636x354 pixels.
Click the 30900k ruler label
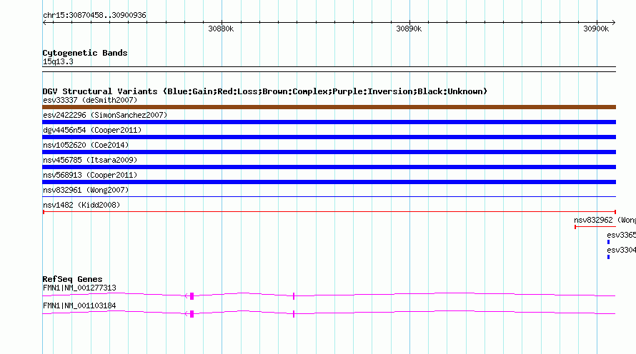596,29
